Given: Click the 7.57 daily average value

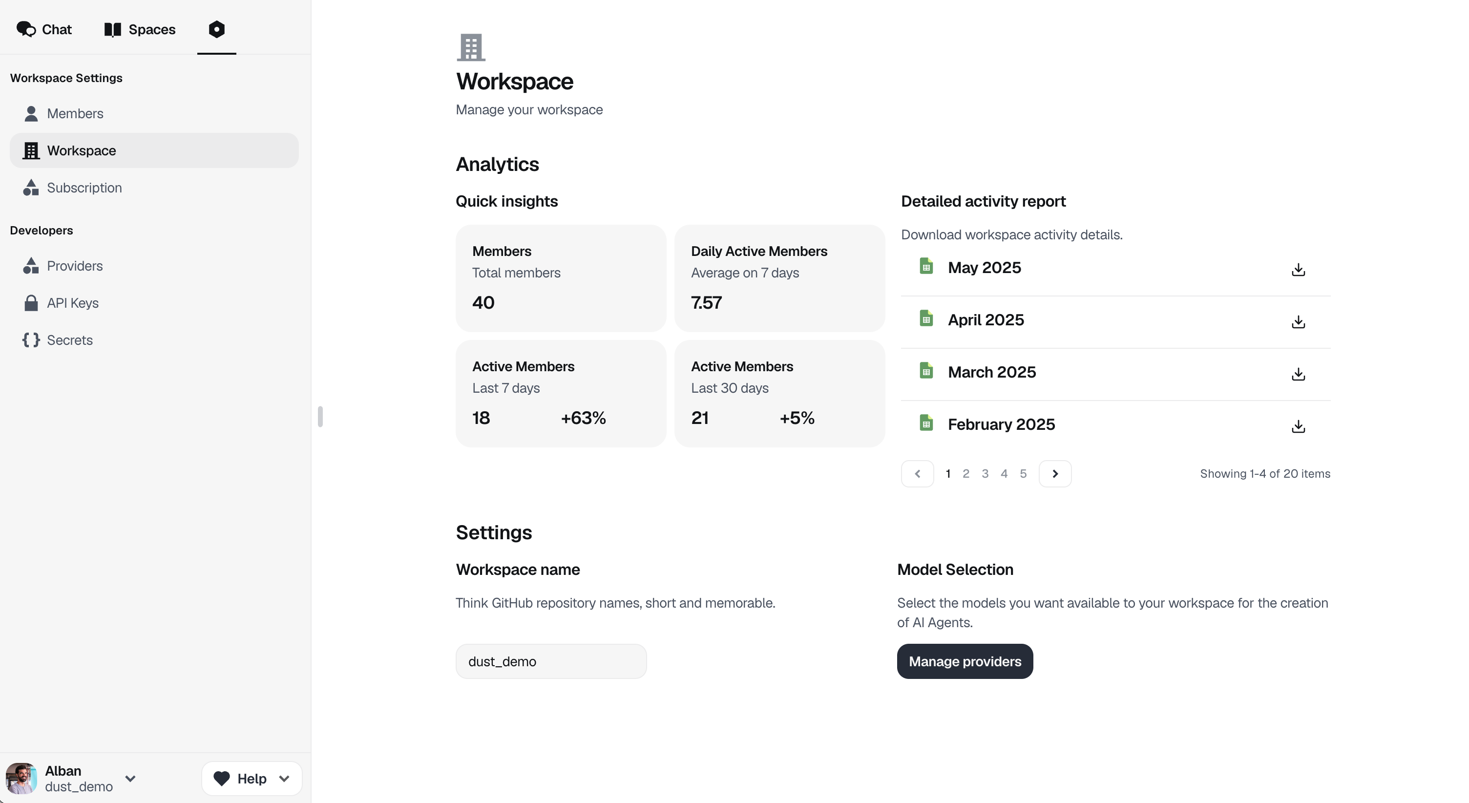Looking at the screenshot, I should tap(707, 303).
